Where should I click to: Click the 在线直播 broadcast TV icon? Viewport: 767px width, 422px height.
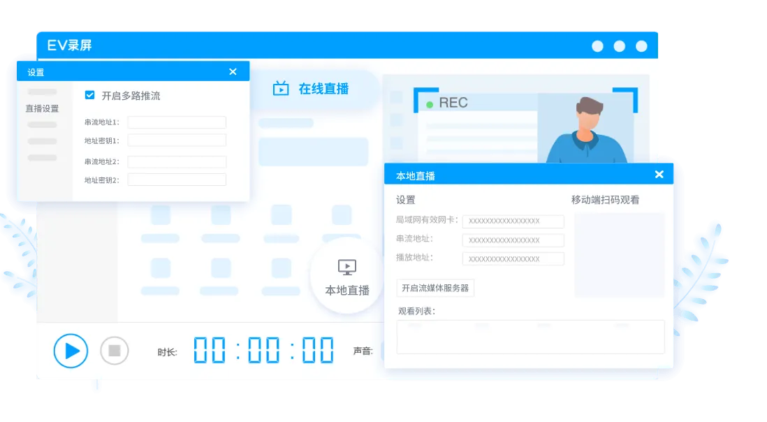(282, 88)
